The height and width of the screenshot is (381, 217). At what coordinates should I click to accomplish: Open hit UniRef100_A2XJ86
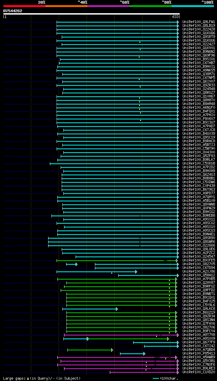[x=199, y=271]
